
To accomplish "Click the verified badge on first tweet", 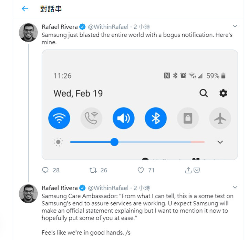I will (x=83, y=27).
